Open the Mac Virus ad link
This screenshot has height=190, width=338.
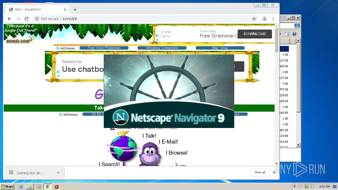220,48
